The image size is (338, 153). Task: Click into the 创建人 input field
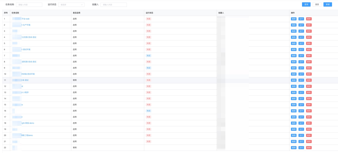click(x=114, y=5)
